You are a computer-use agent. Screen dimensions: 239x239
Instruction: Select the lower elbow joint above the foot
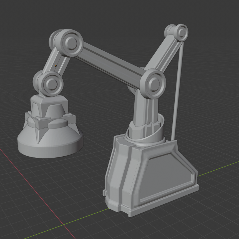51,83
